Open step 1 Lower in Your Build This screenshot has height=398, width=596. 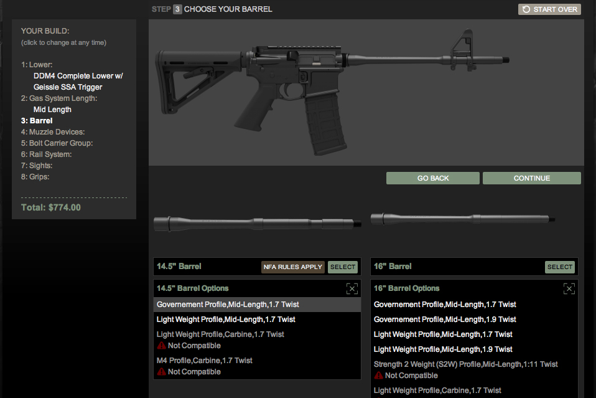pos(37,65)
